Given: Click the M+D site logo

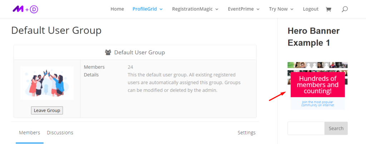Looking at the screenshot, I should pyautogui.click(x=25, y=9).
